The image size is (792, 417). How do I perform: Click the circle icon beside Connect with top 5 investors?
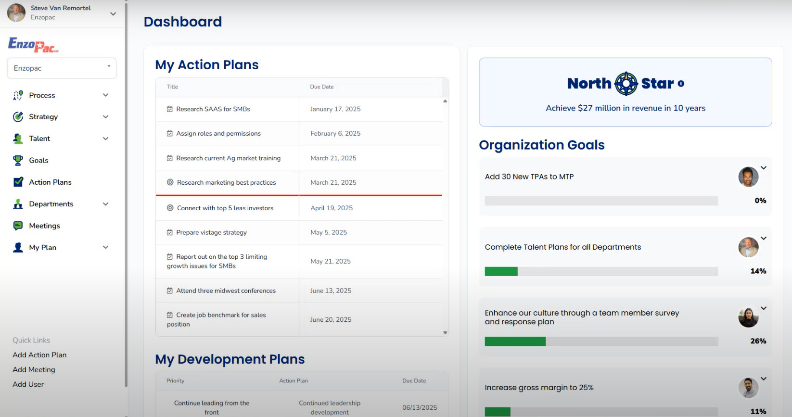click(x=170, y=208)
